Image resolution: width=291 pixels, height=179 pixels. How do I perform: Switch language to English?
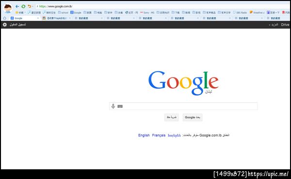[x=144, y=135]
